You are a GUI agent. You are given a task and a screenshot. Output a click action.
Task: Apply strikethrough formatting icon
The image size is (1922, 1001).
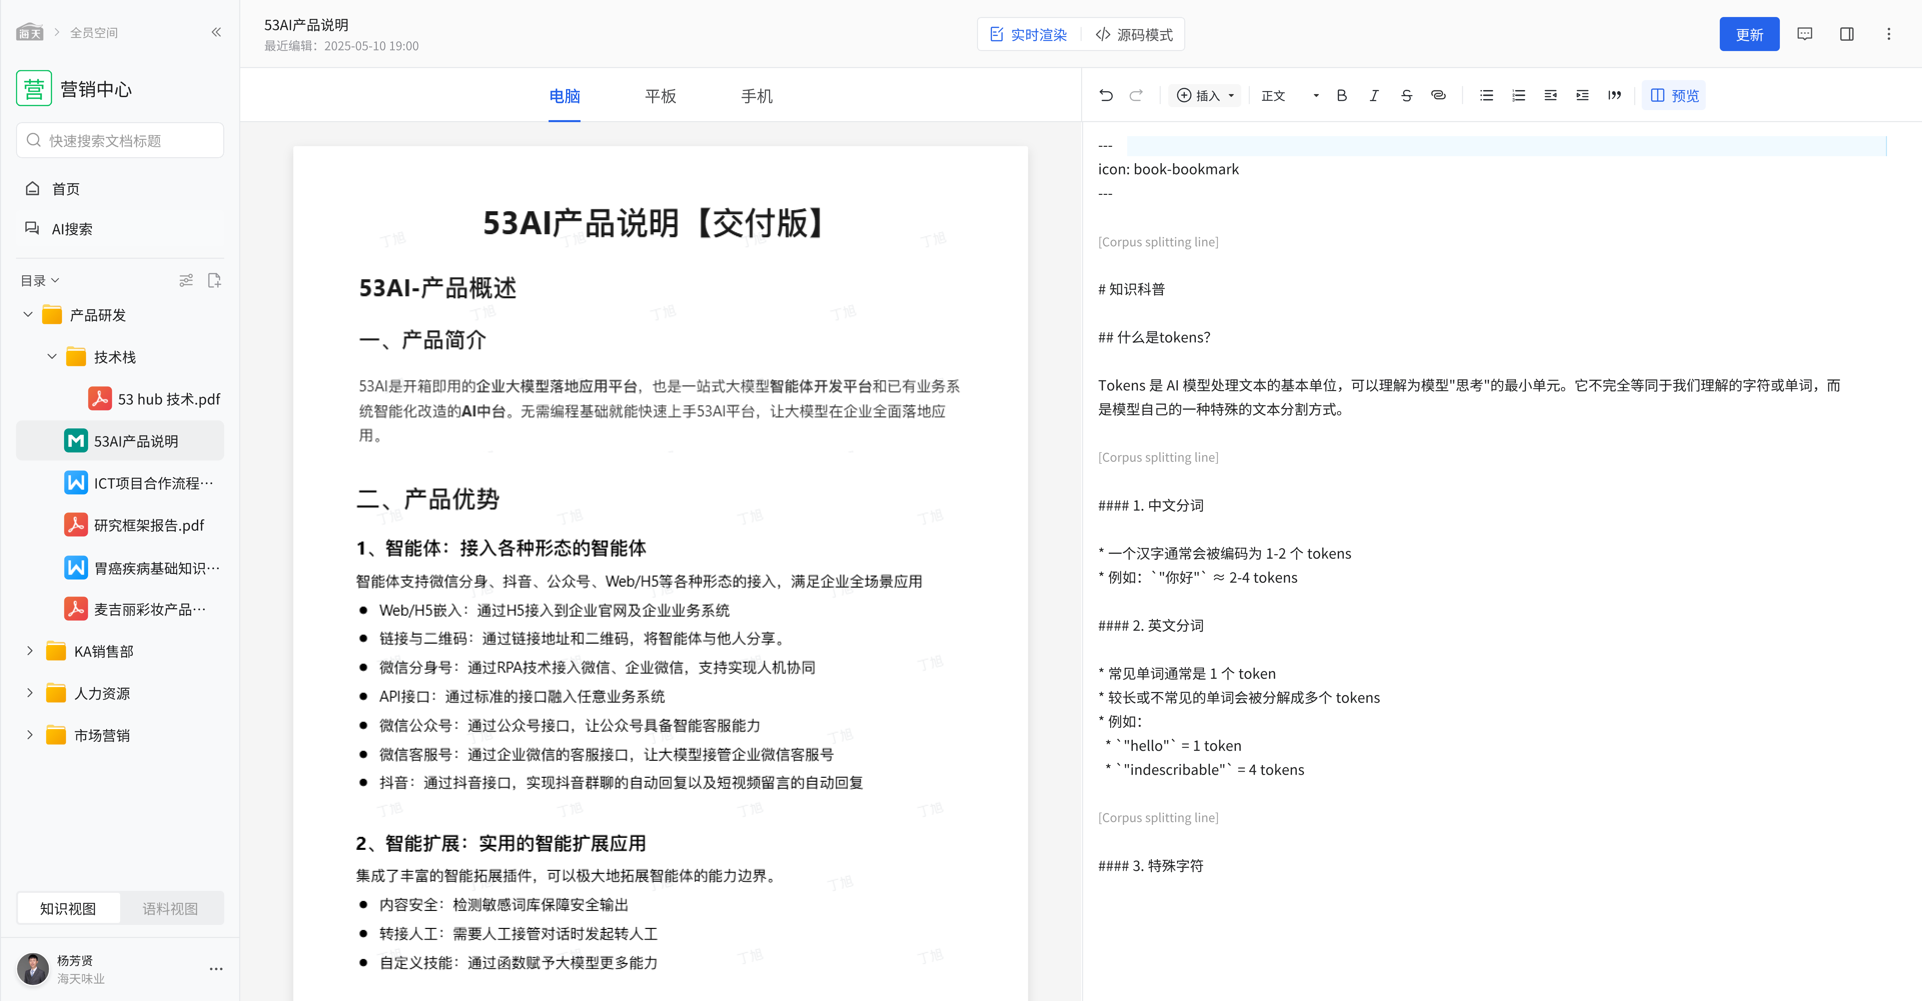[x=1406, y=95]
